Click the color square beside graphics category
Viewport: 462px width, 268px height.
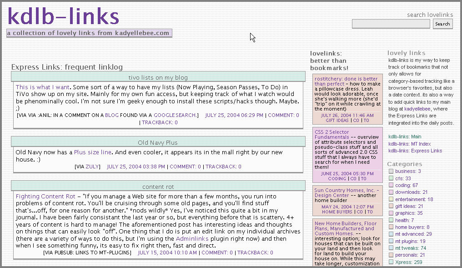pyautogui.click(x=391, y=213)
